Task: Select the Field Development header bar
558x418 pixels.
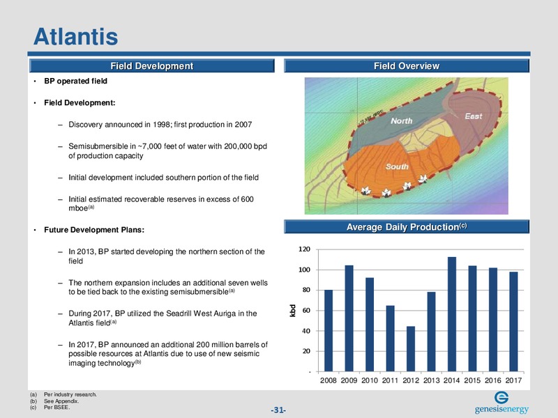Action: pos(152,66)
